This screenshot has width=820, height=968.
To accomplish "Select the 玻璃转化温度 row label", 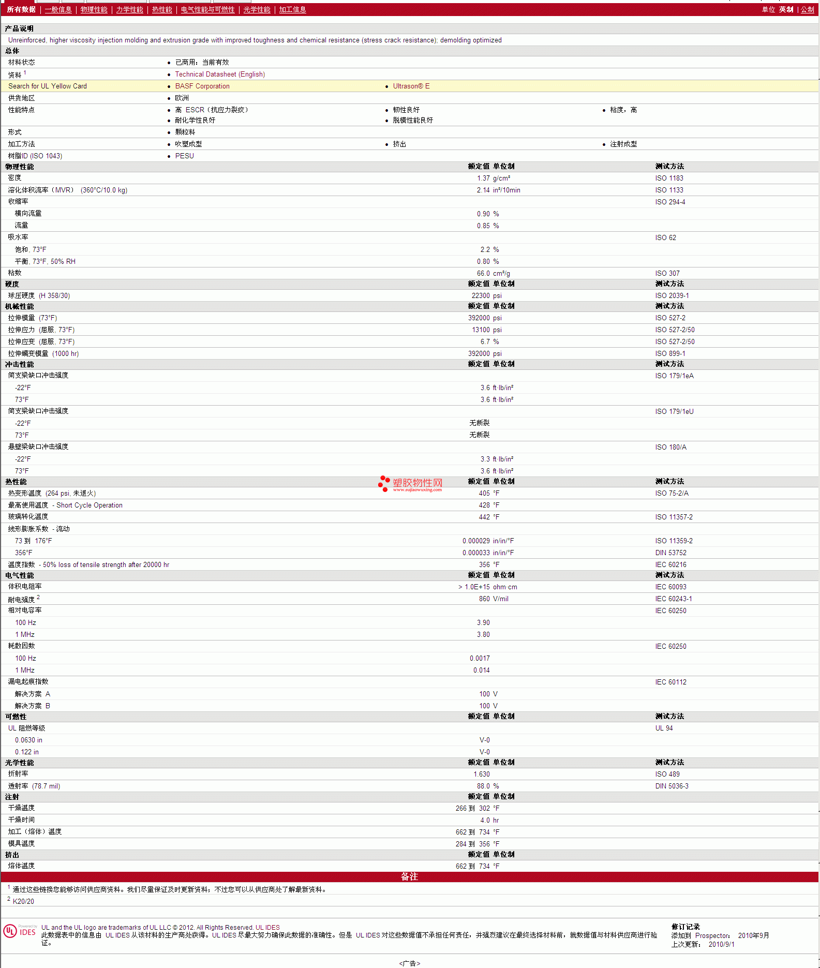I will (x=28, y=517).
